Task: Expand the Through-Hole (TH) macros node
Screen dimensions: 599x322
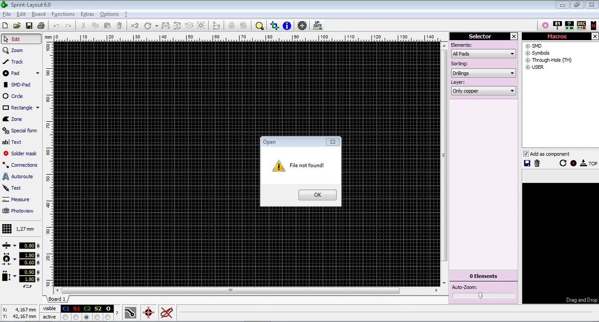Action: pyautogui.click(x=528, y=60)
